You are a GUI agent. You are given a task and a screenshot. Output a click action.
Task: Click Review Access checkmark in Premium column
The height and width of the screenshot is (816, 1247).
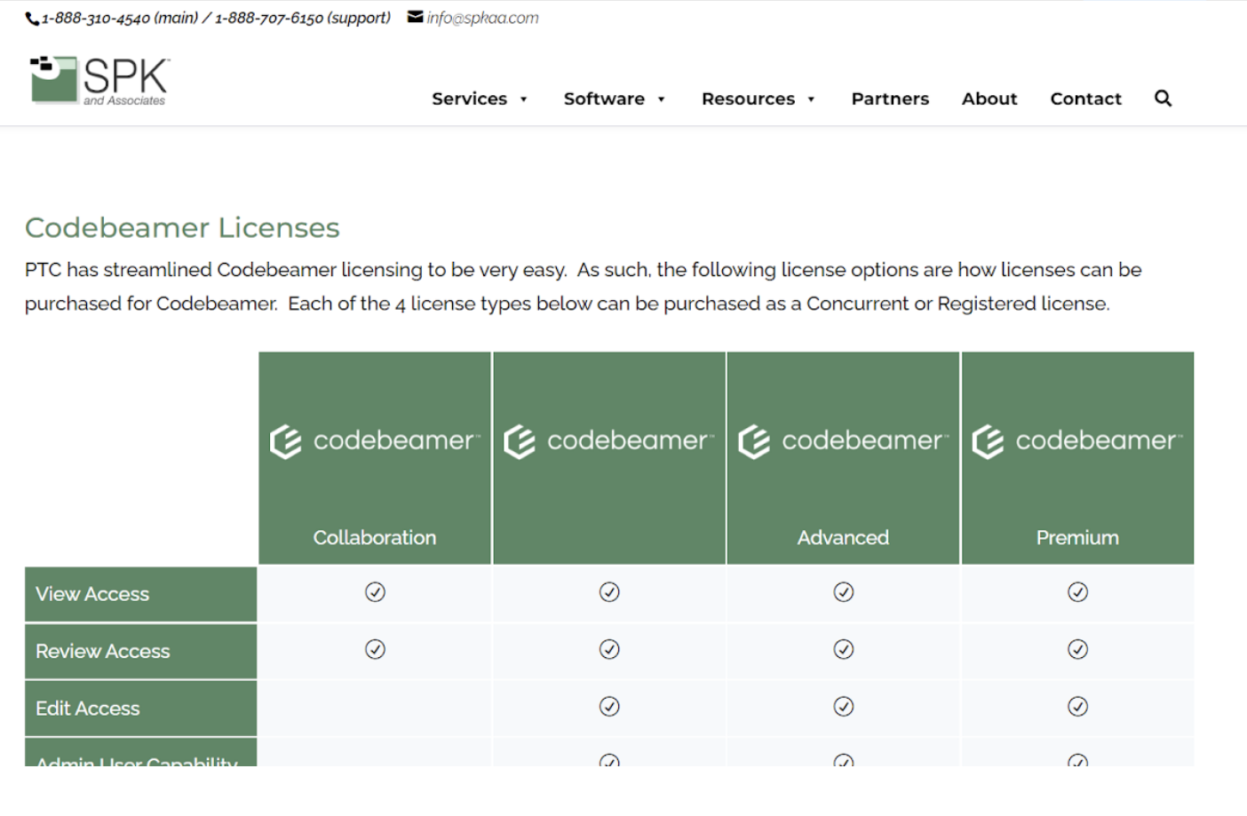click(1077, 649)
